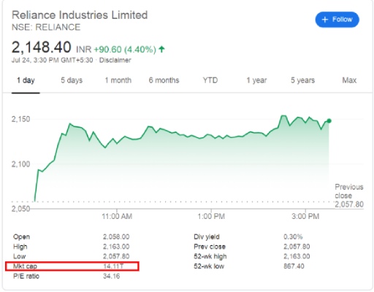374x292 pixels.
Task: Click the 11:00 AM time label
Action: (117, 216)
